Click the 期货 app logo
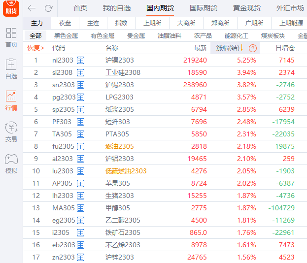This screenshot has height=263, width=307. [x=11, y=9]
